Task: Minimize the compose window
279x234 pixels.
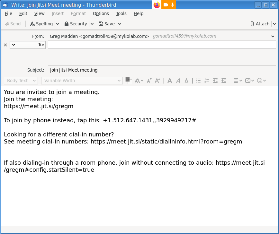Action: [x=258, y=5]
